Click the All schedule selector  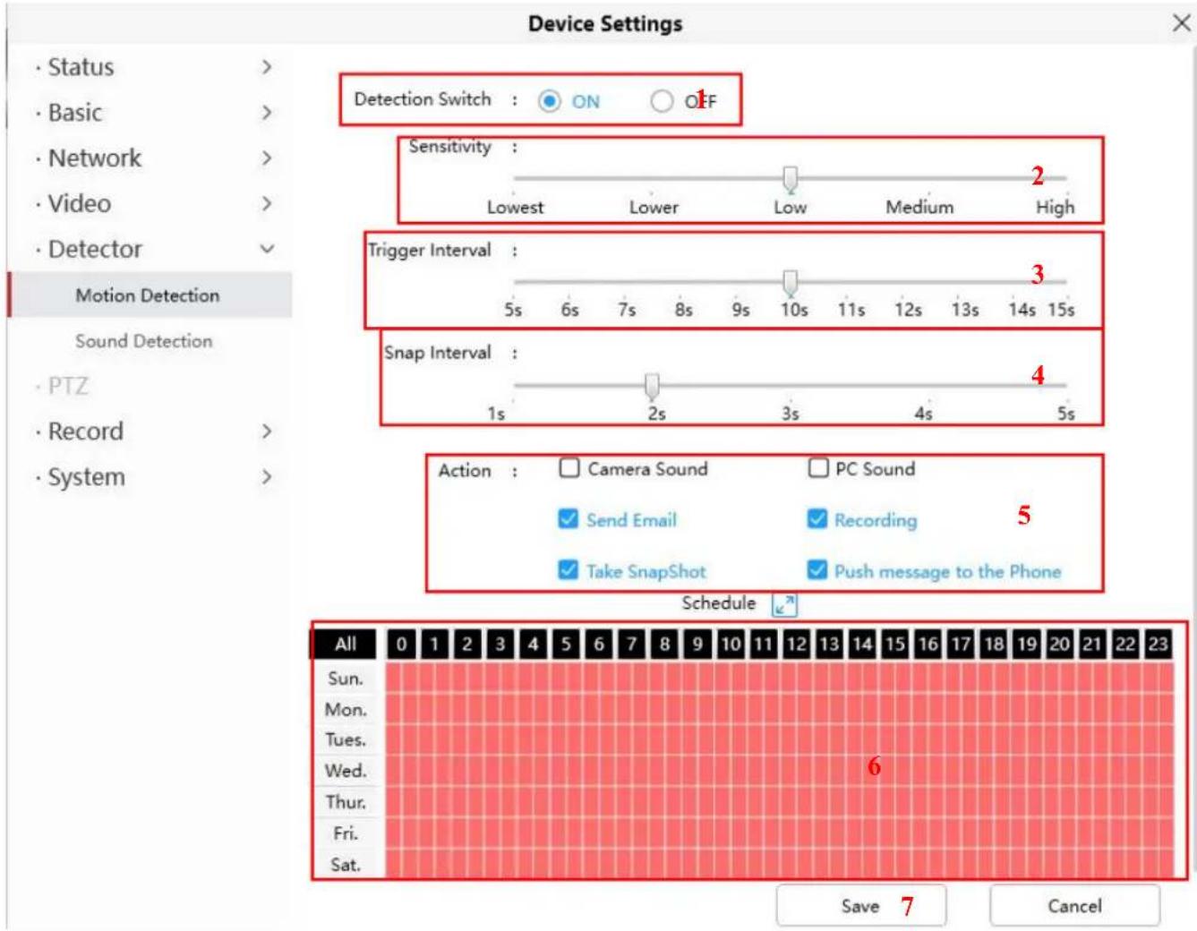(x=345, y=644)
